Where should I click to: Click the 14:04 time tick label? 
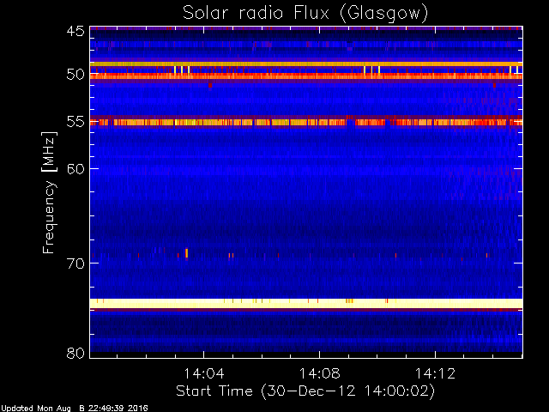click(204, 373)
